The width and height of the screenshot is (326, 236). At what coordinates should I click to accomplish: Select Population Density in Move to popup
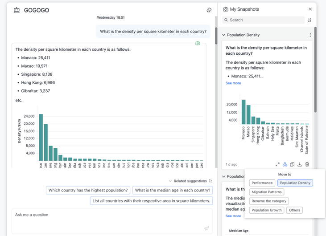[295, 183]
